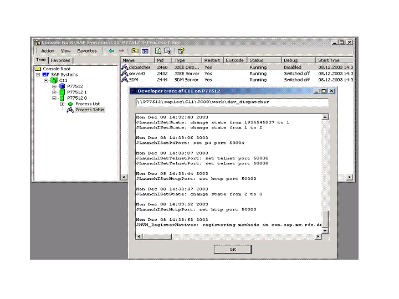
Task: Switch to the Tree tab
Action: pyautogui.click(x=41, y=60)
